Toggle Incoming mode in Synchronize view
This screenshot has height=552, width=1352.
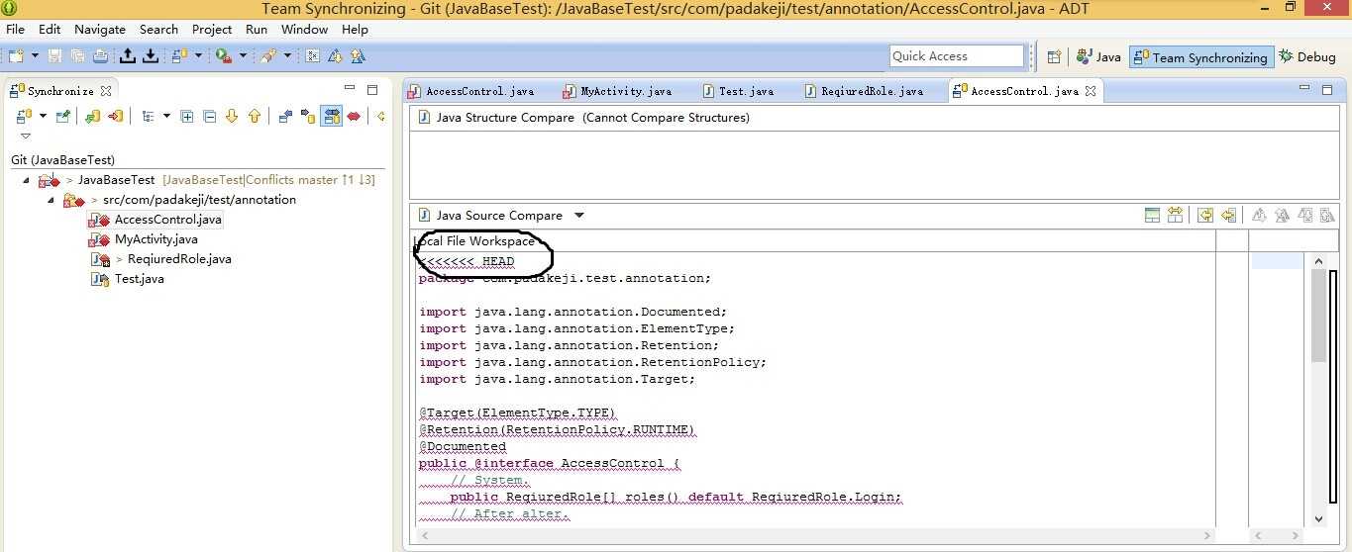(285, 116)
